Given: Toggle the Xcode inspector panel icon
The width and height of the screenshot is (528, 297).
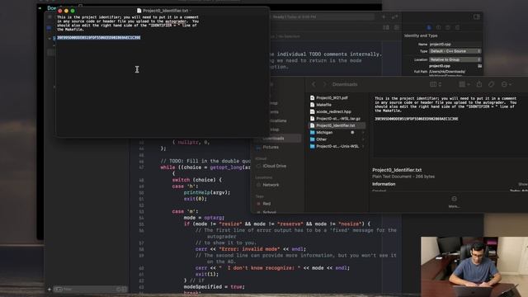Looking at the screenshot, I should point(477,16).
